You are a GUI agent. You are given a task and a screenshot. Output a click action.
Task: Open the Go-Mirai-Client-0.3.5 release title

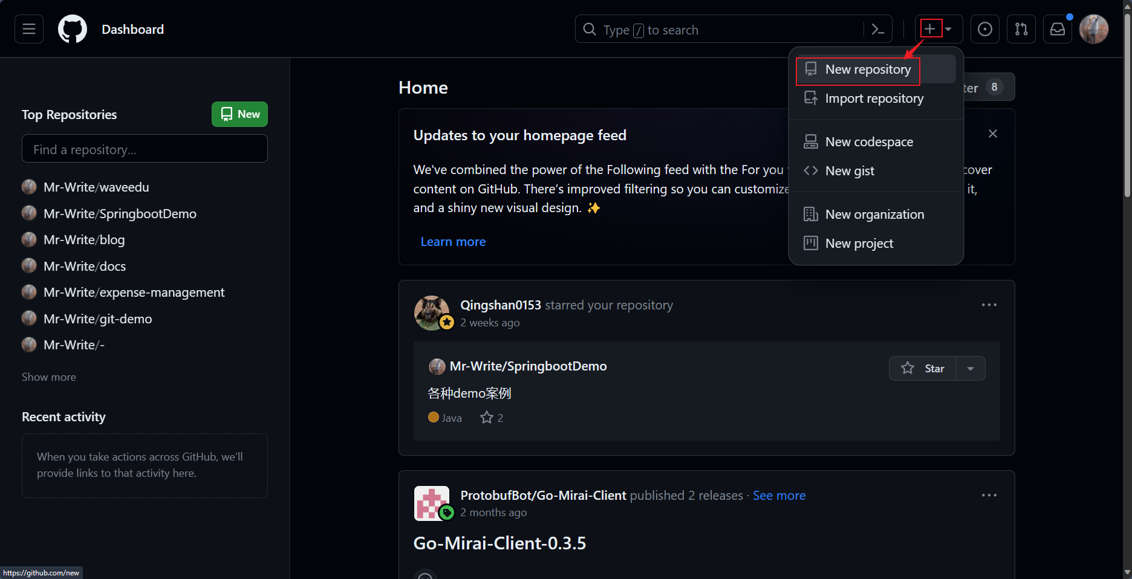point(499,543)
